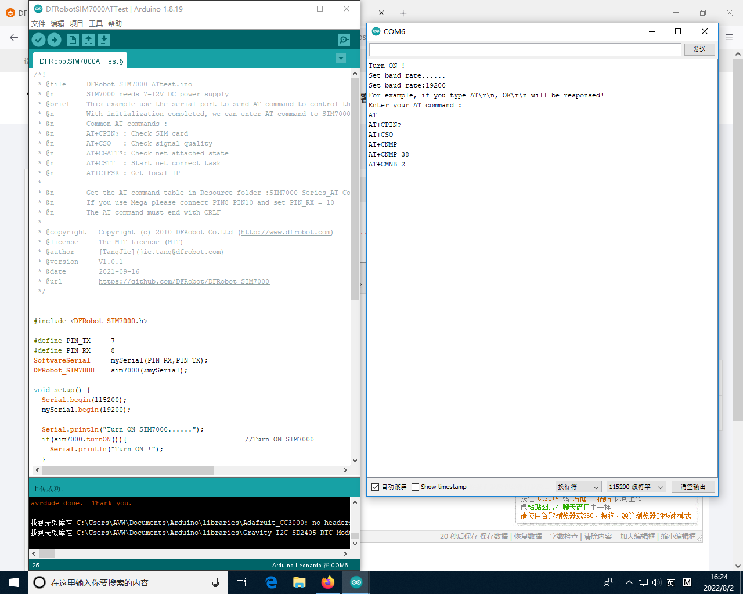
Task: Open Firefox from the taskbar
Action: (328, 582)
